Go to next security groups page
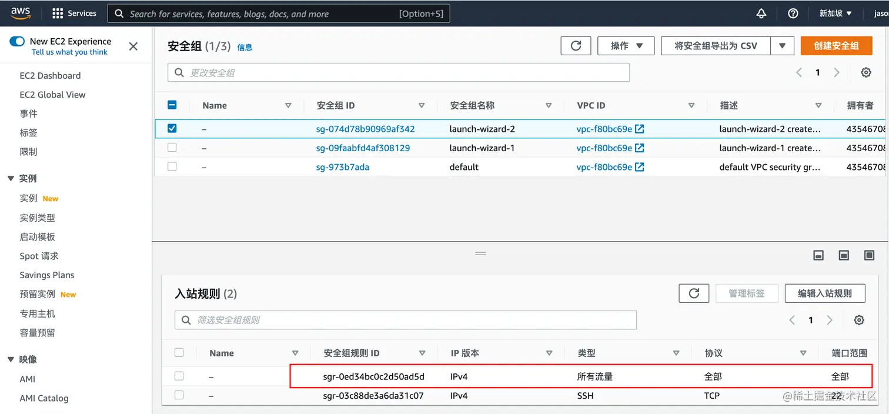Screen dimensions: 889x414 click(837, 72)
